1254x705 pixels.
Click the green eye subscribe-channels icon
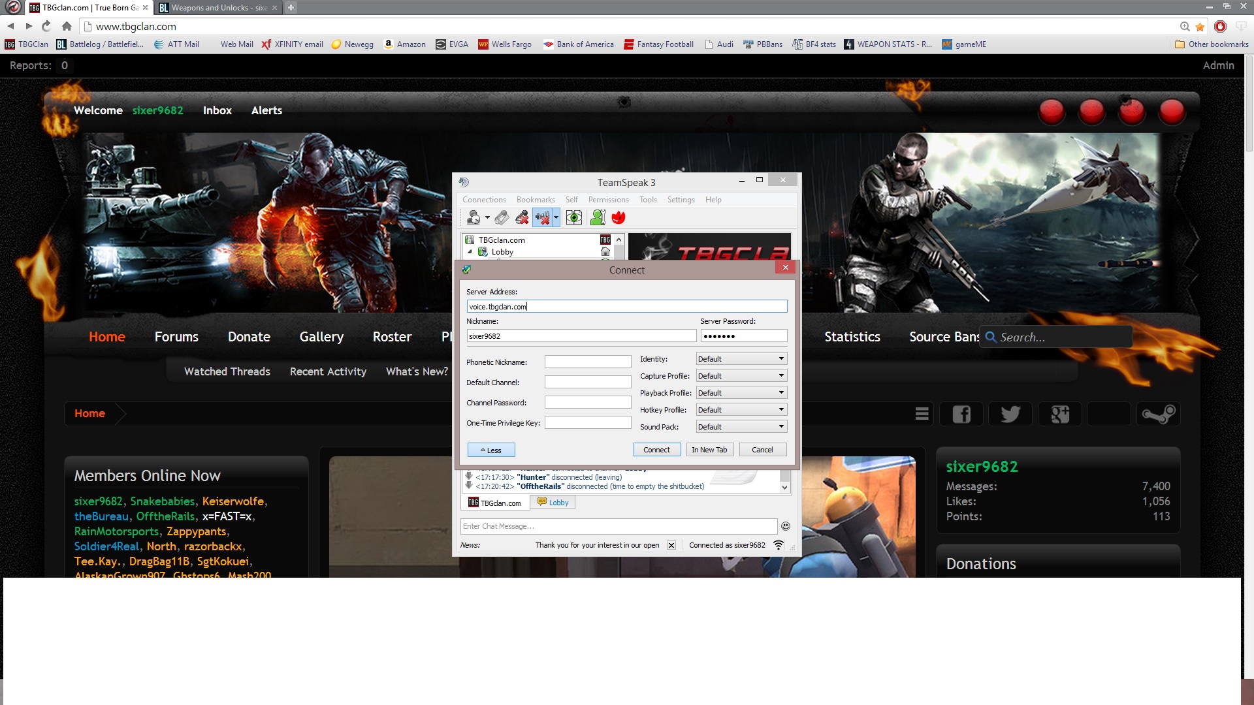(574, 218)
